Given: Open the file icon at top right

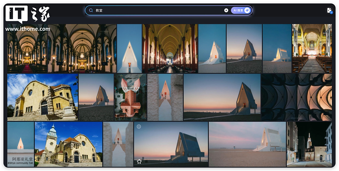Looking at the screenshot, I should [329, 10].
